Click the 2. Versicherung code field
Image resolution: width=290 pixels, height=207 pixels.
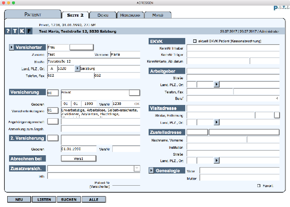tap(53, 138)
